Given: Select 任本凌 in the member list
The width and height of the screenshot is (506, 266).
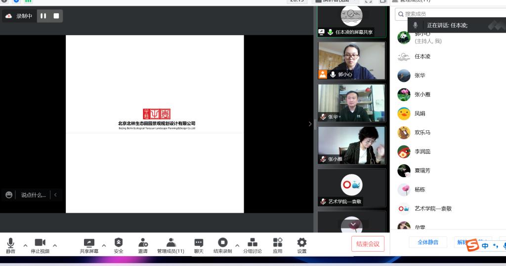Looking at the screenshot, I should point(422,56).
